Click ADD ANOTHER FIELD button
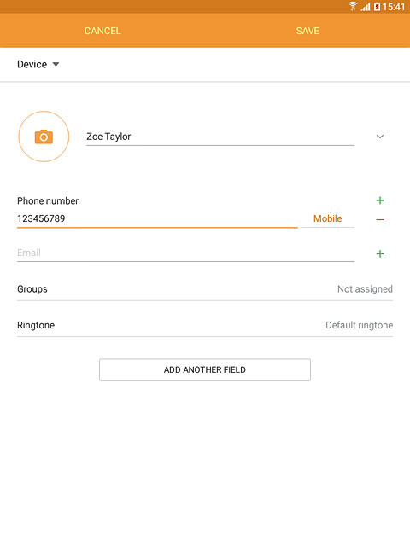Viewport: 410px width, 546px height. [x=205, y=369]
